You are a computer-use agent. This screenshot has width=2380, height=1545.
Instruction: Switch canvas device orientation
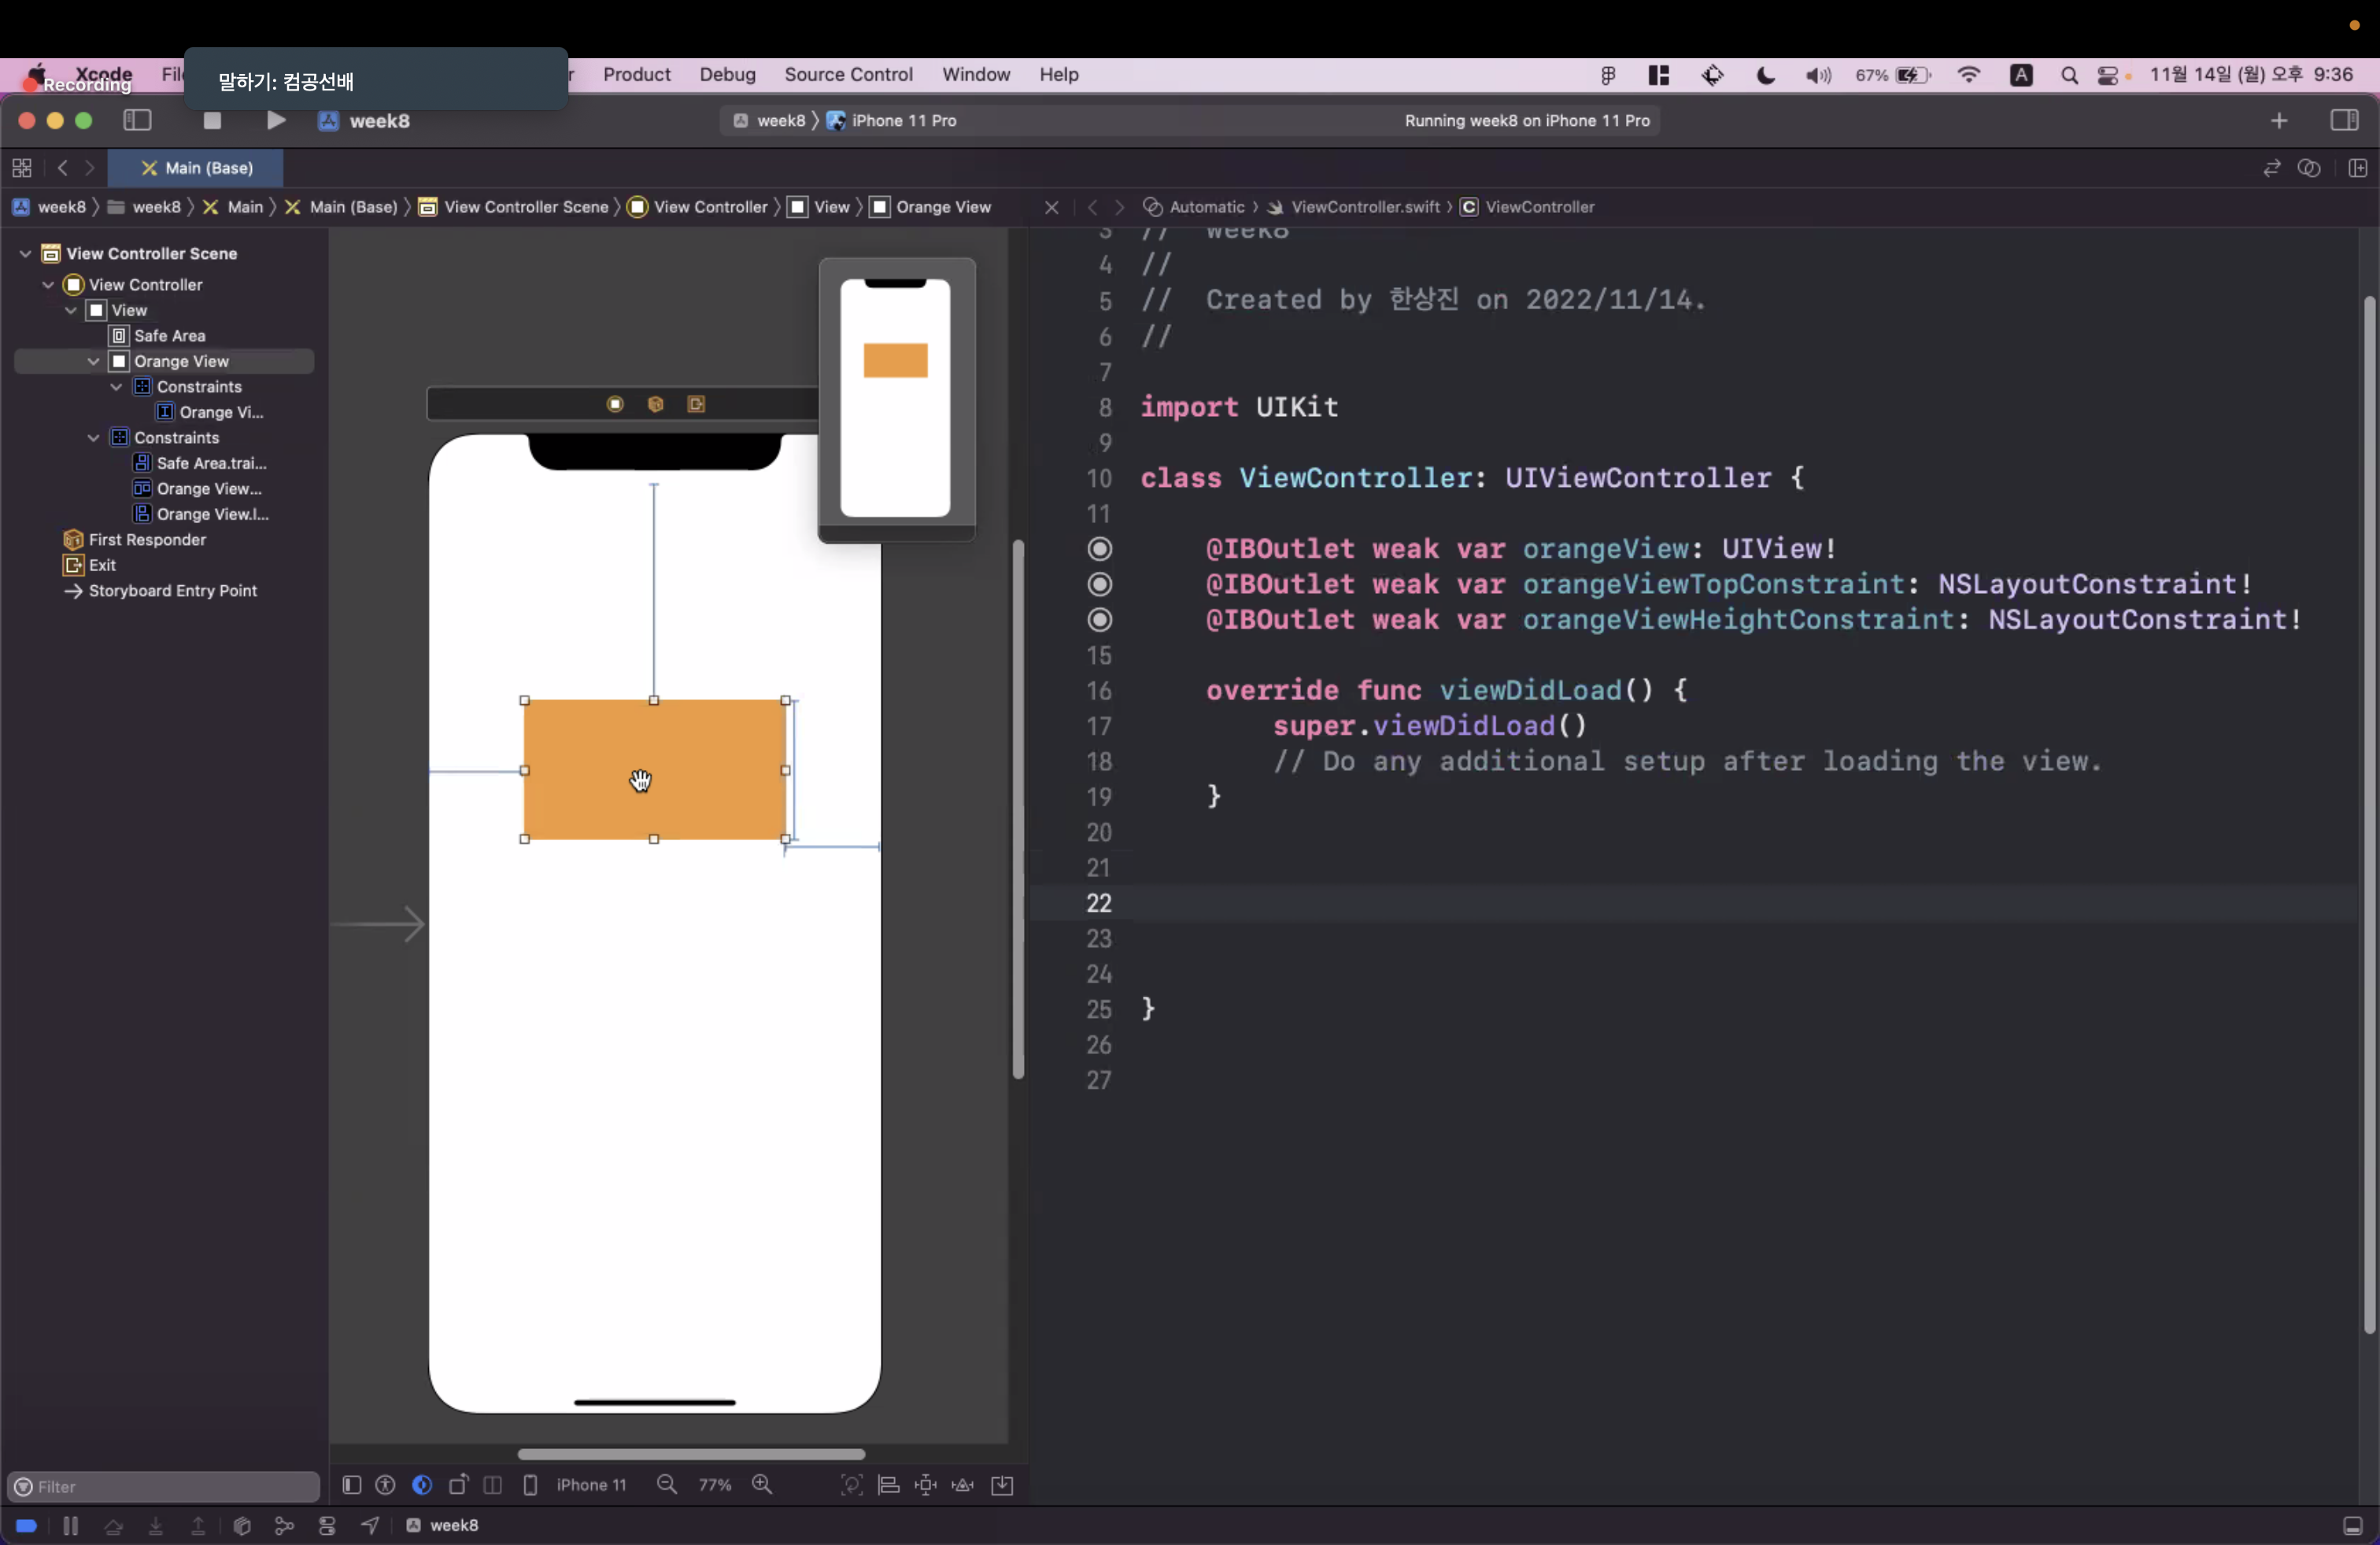click(x=458, y=1485)
